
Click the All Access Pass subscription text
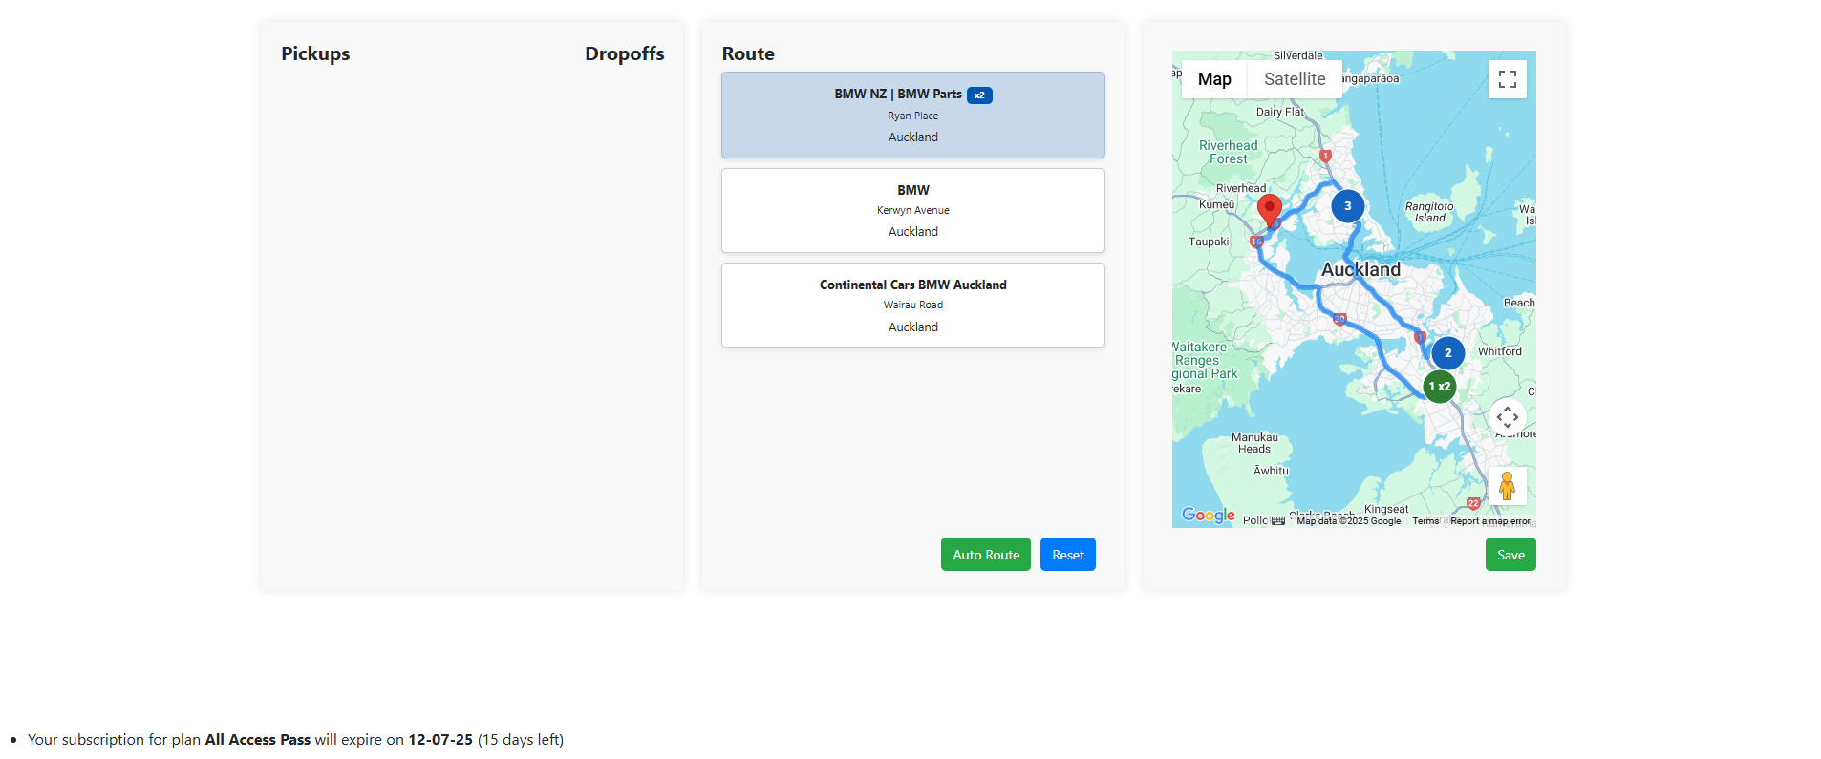coord(258,740)
